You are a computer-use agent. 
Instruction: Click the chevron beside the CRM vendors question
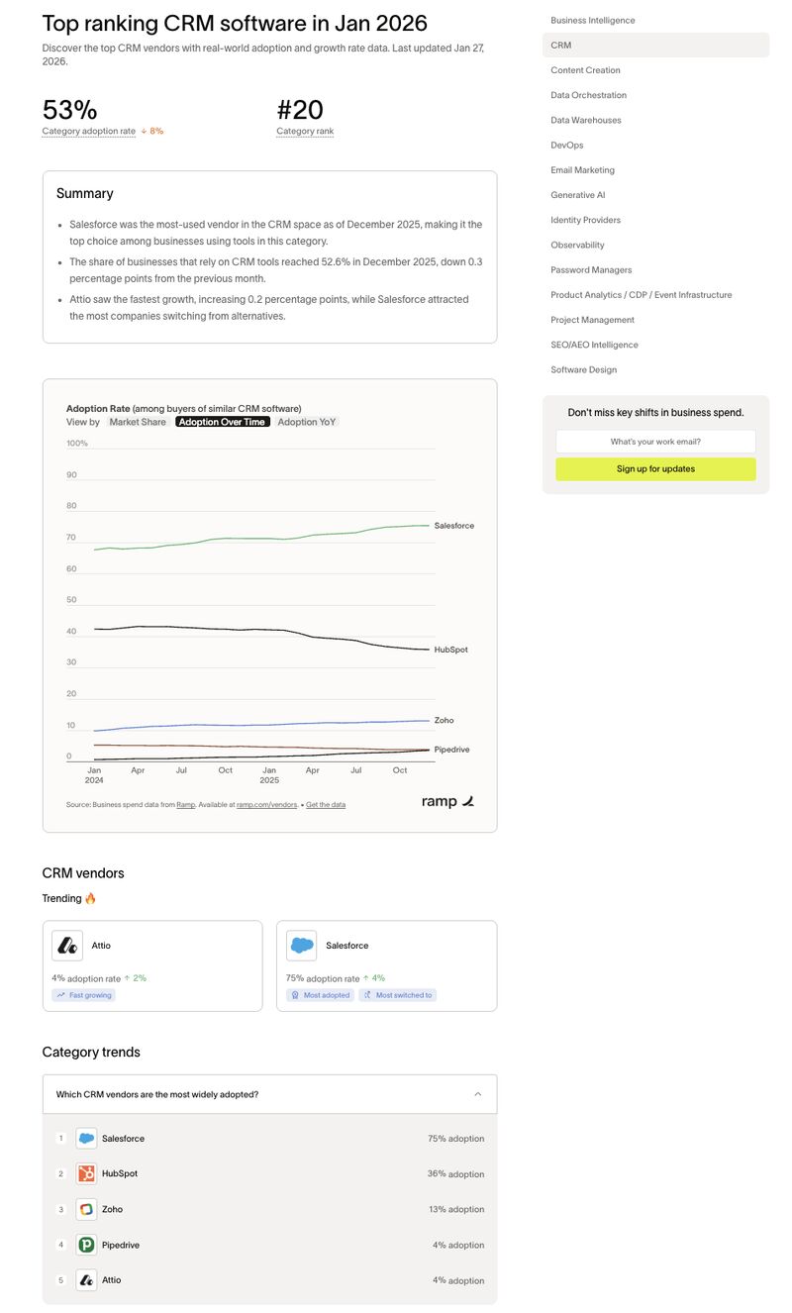click(478, 1094)
